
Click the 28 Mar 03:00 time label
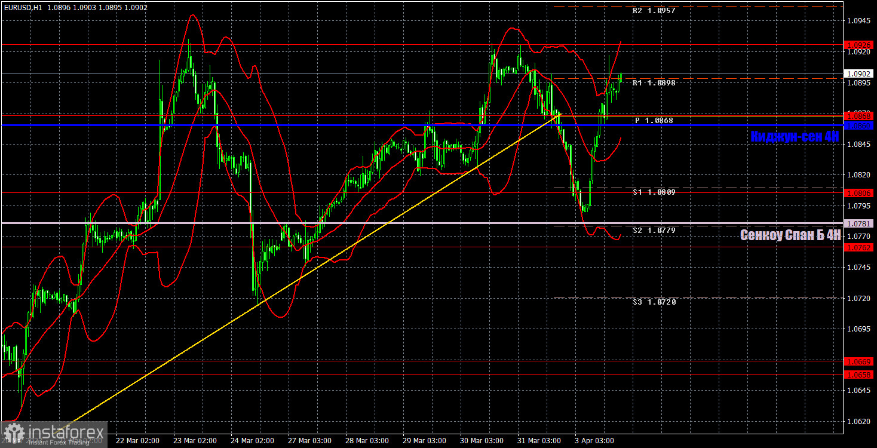(367, 441)
